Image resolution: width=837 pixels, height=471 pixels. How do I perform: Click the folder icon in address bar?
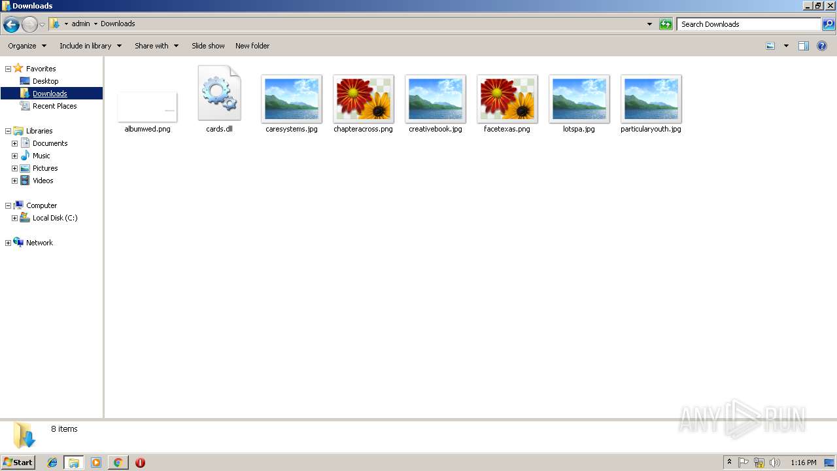click(x=55, y=24)
